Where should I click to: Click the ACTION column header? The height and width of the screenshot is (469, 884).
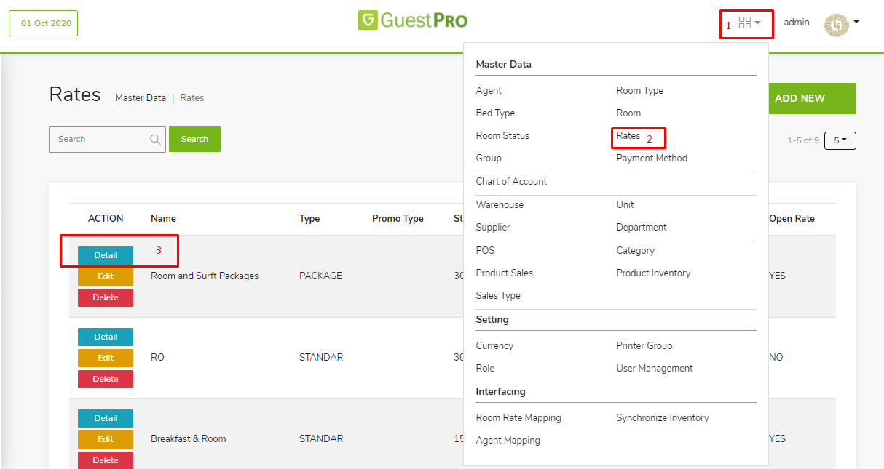[x=106, y=218]
